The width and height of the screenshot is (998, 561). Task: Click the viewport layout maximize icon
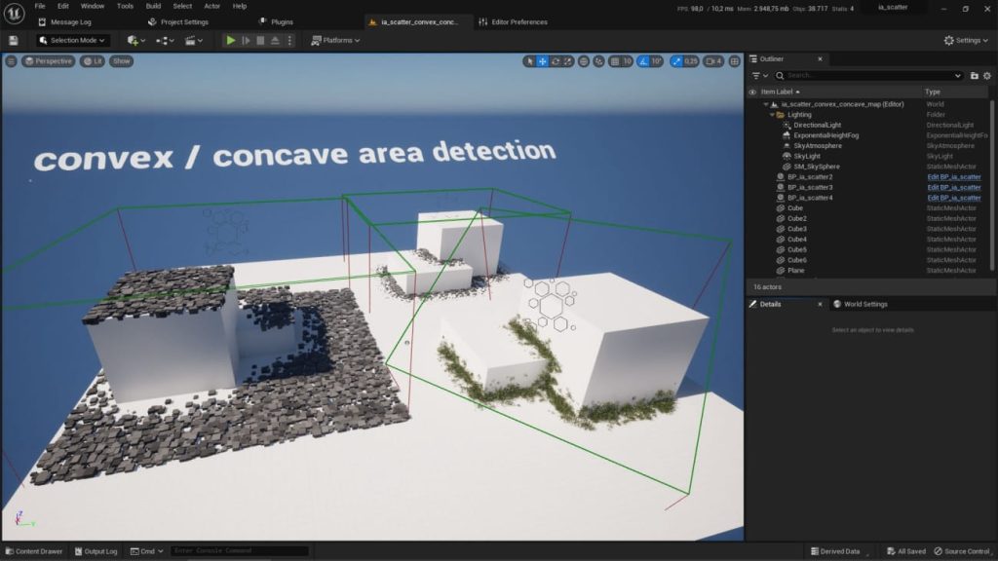tap(736, 61)
